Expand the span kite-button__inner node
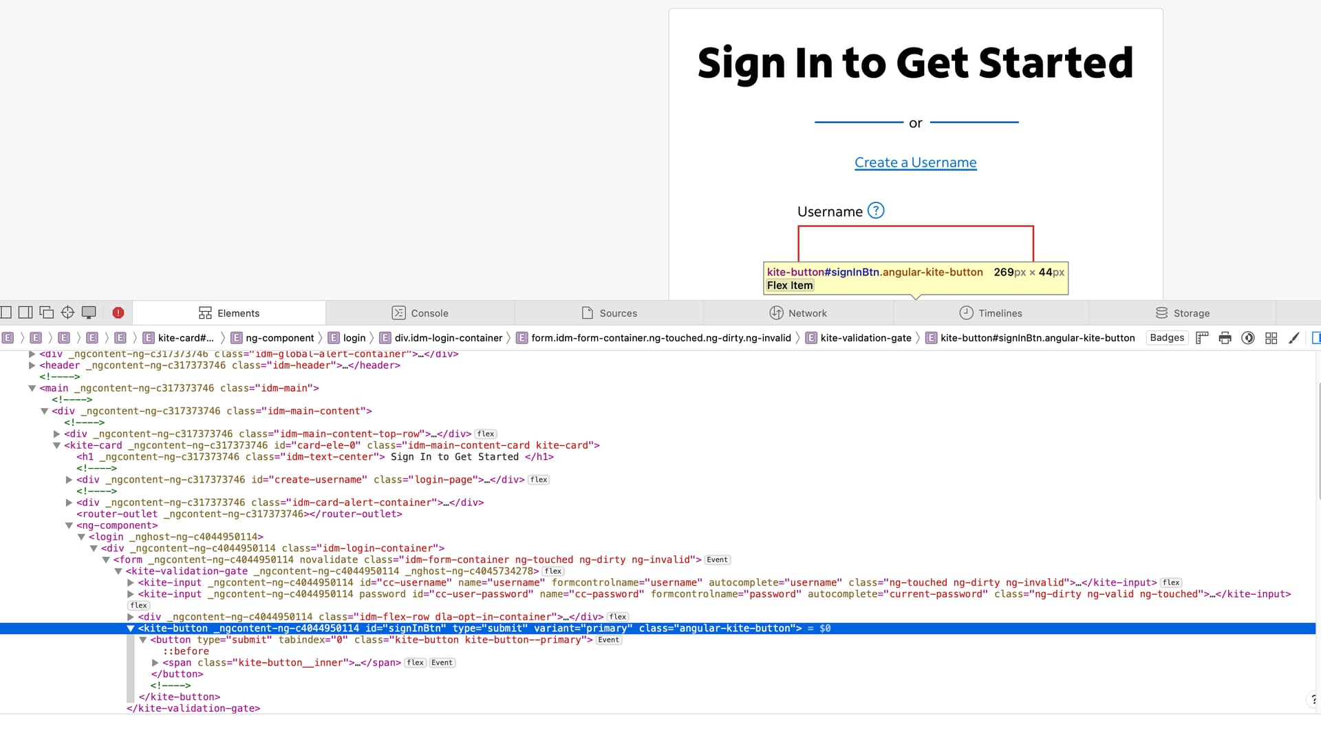1321x731 pixels. (155, 663)
